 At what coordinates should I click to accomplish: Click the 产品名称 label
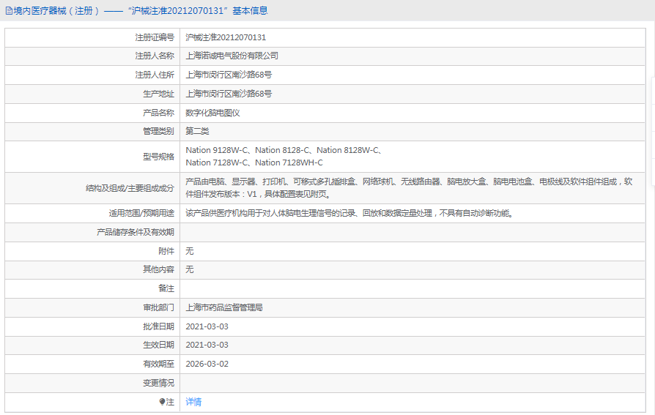click(x=158, y=113)
